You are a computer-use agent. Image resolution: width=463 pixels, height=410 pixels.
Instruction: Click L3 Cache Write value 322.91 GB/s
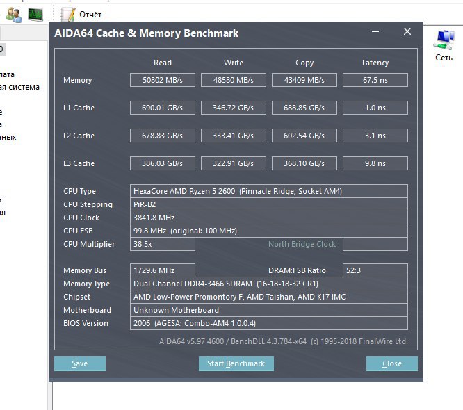pyautogui.click(x=234, y=163)
